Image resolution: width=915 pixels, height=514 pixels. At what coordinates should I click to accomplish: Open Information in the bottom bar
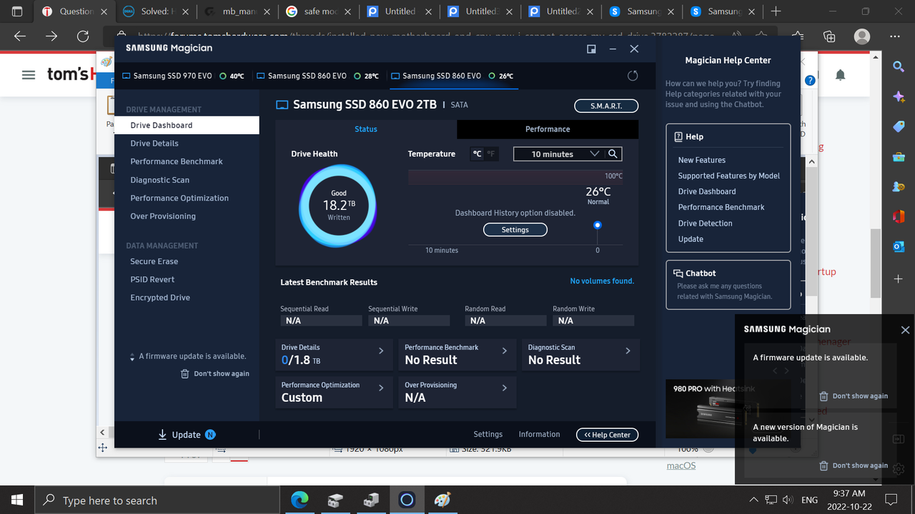coord(539,434)
